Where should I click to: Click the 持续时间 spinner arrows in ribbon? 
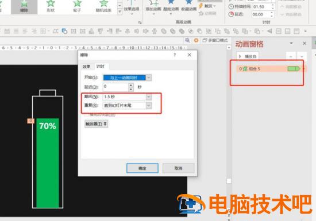pyautogui.click(x=273, y=7)
